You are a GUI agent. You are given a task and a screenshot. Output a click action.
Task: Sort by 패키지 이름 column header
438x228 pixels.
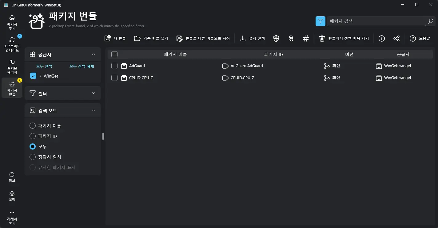[x=175, y=54]
